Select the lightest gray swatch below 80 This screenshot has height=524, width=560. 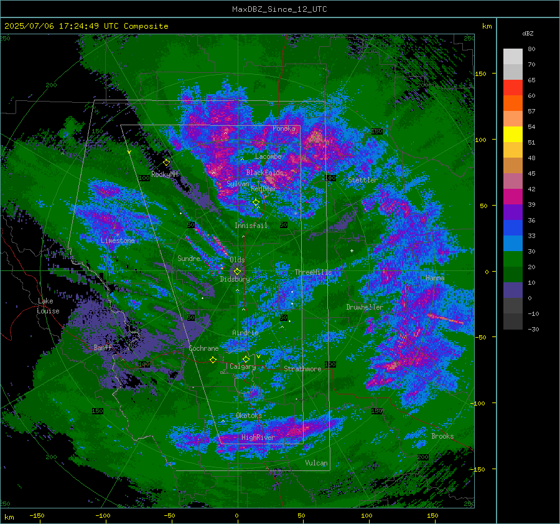513,57
